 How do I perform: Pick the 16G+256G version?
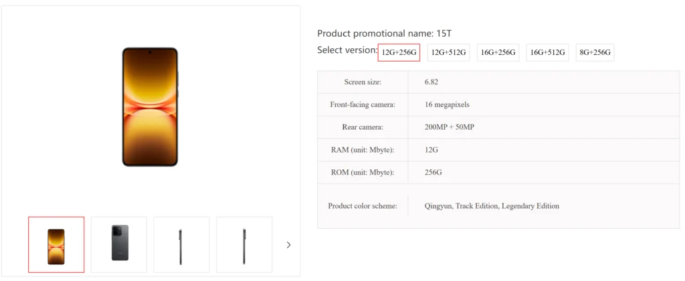pos(498,52)
